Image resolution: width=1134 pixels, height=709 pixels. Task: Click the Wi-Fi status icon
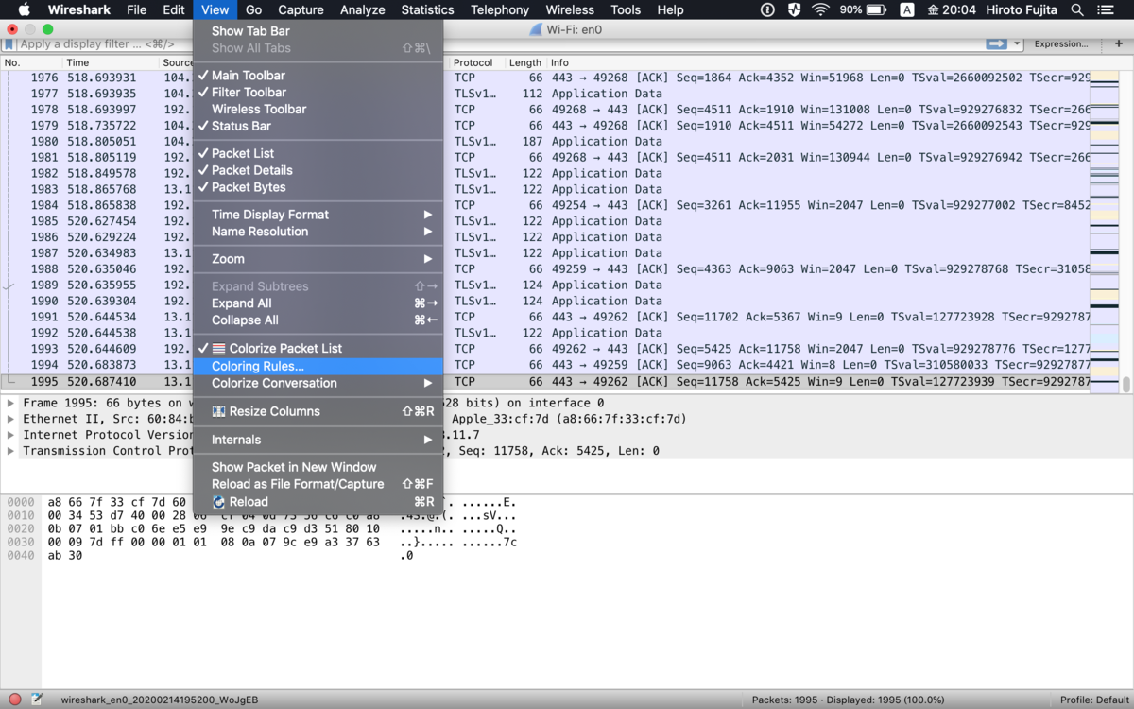820,9
